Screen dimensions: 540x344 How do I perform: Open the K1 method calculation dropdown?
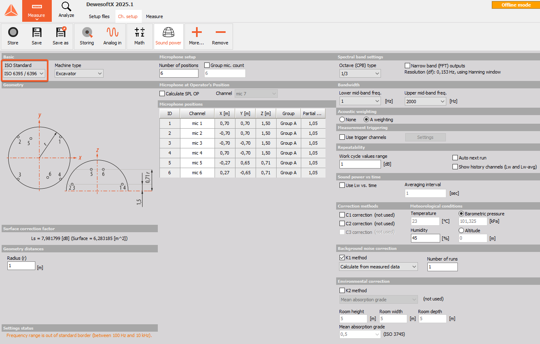tap(378, 267)
